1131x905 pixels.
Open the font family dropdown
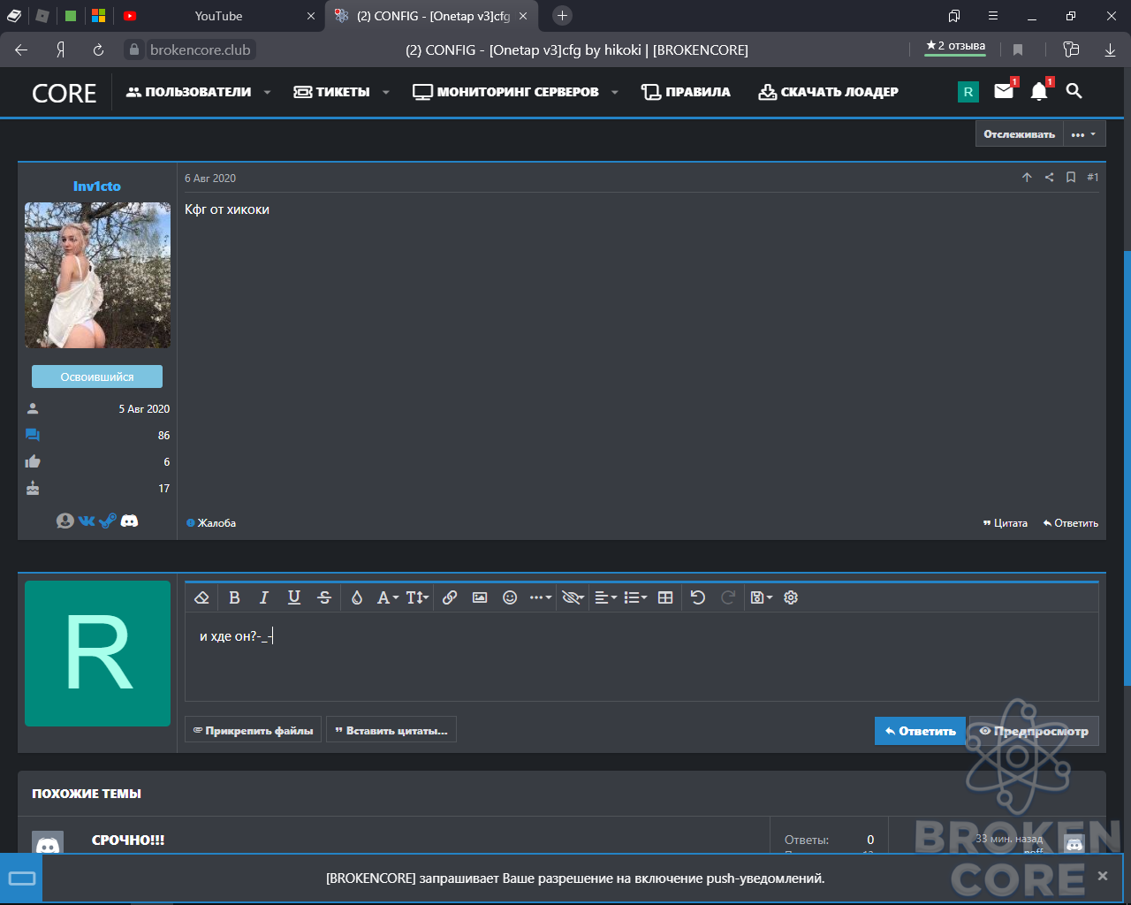(x=387, y=597)
